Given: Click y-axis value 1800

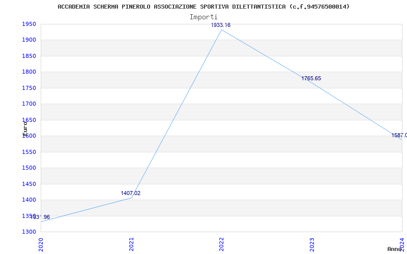Looking at the screenshot, I should (x=29, y=72).
